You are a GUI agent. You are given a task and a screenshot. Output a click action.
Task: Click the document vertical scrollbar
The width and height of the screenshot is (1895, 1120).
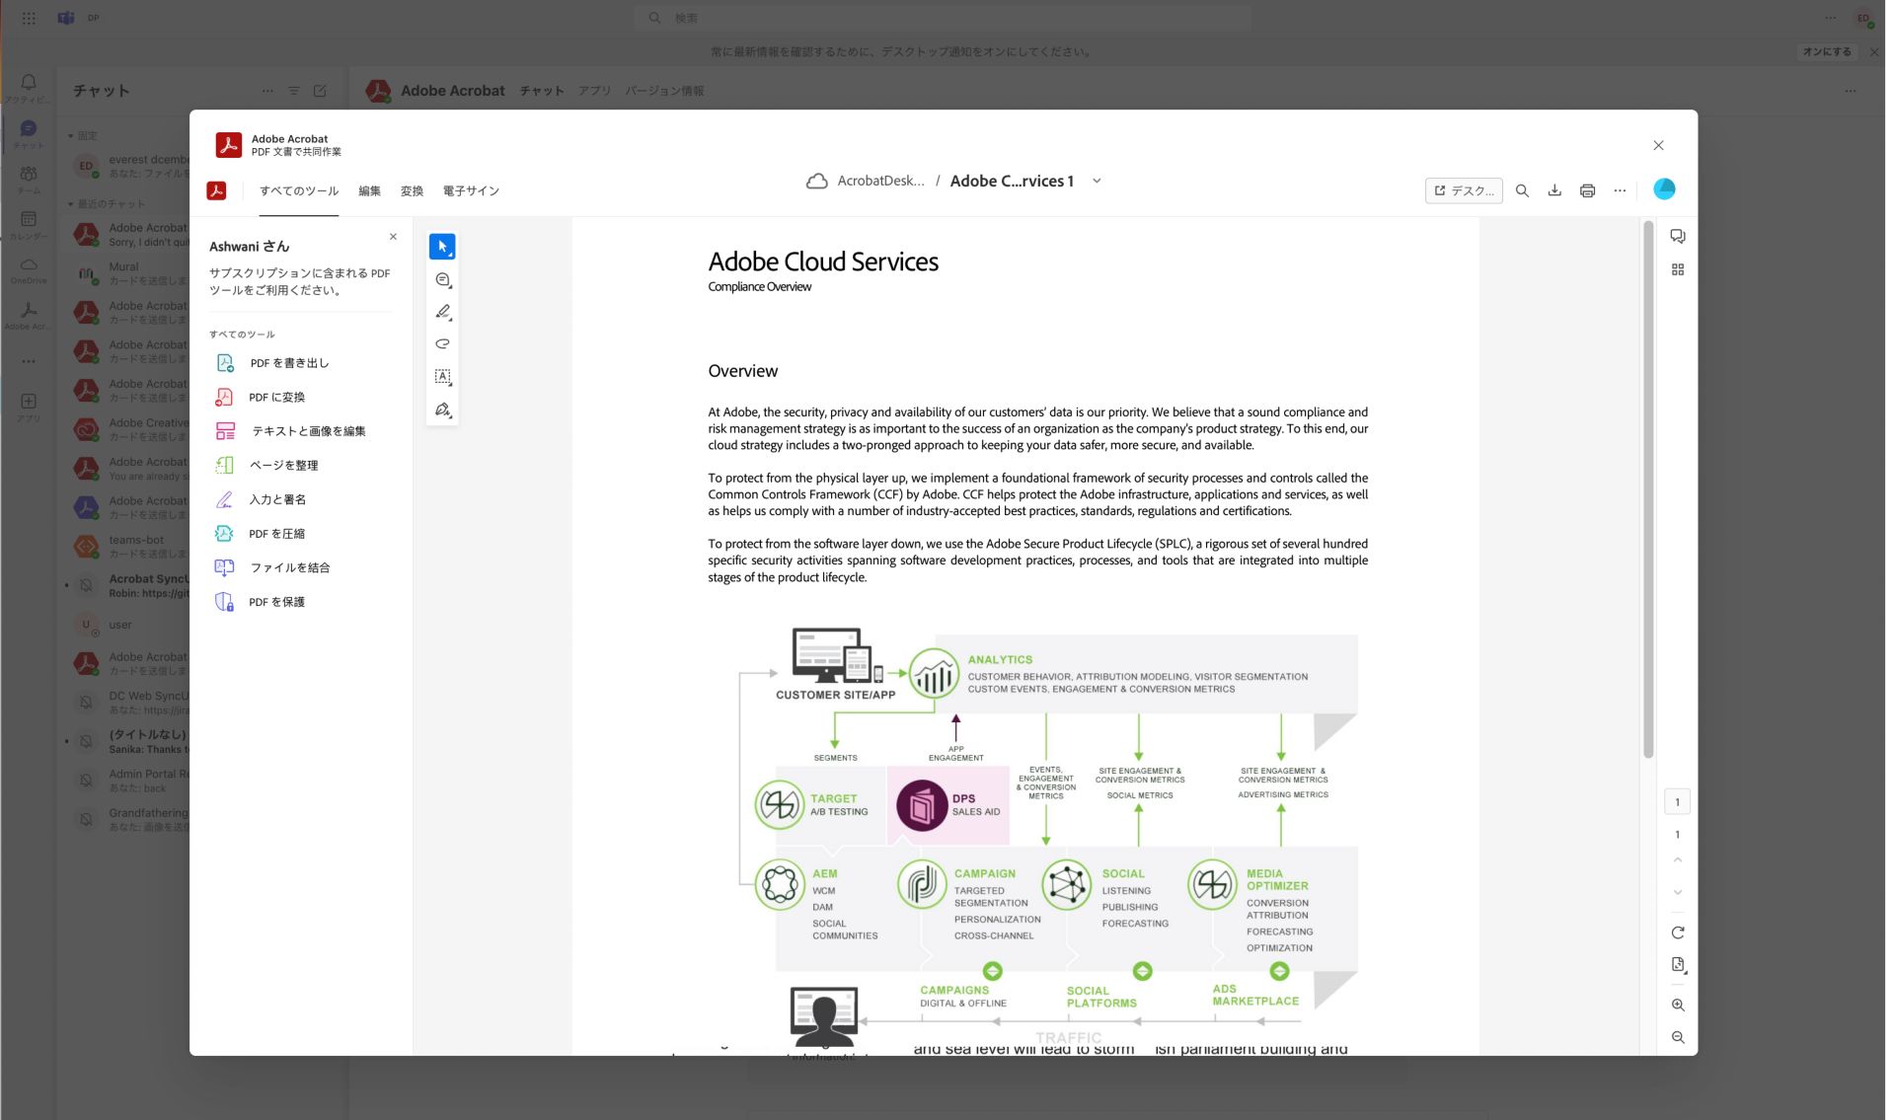click(1648, 490)
